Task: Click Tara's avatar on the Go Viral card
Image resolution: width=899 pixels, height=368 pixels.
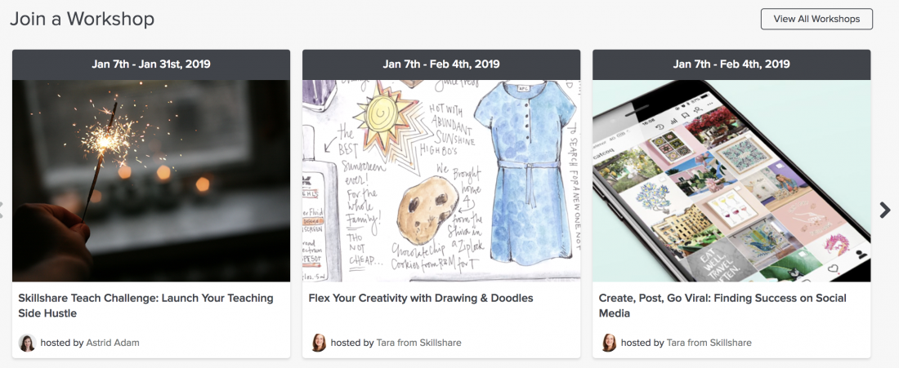Action: tap(609, 343)
